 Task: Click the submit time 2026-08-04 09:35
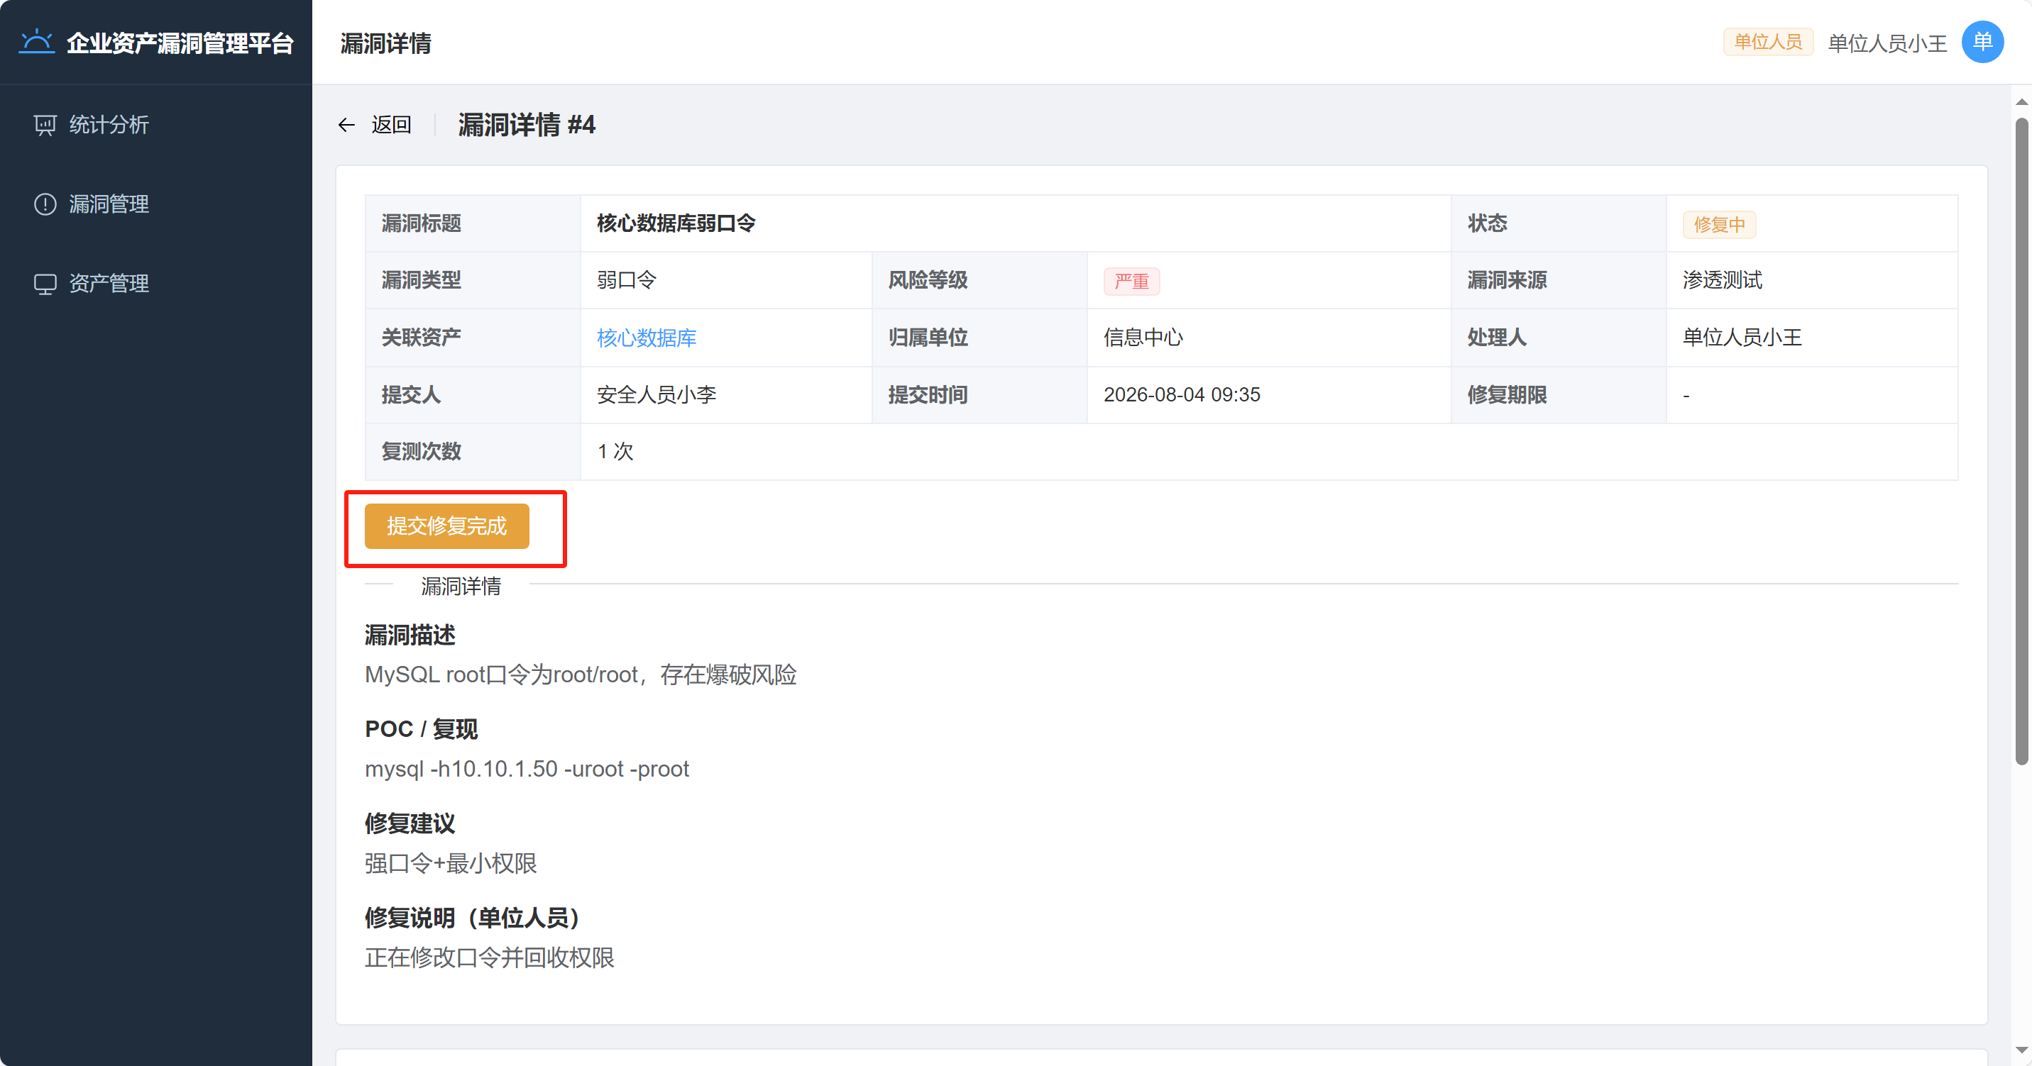tap(1182, 394)
